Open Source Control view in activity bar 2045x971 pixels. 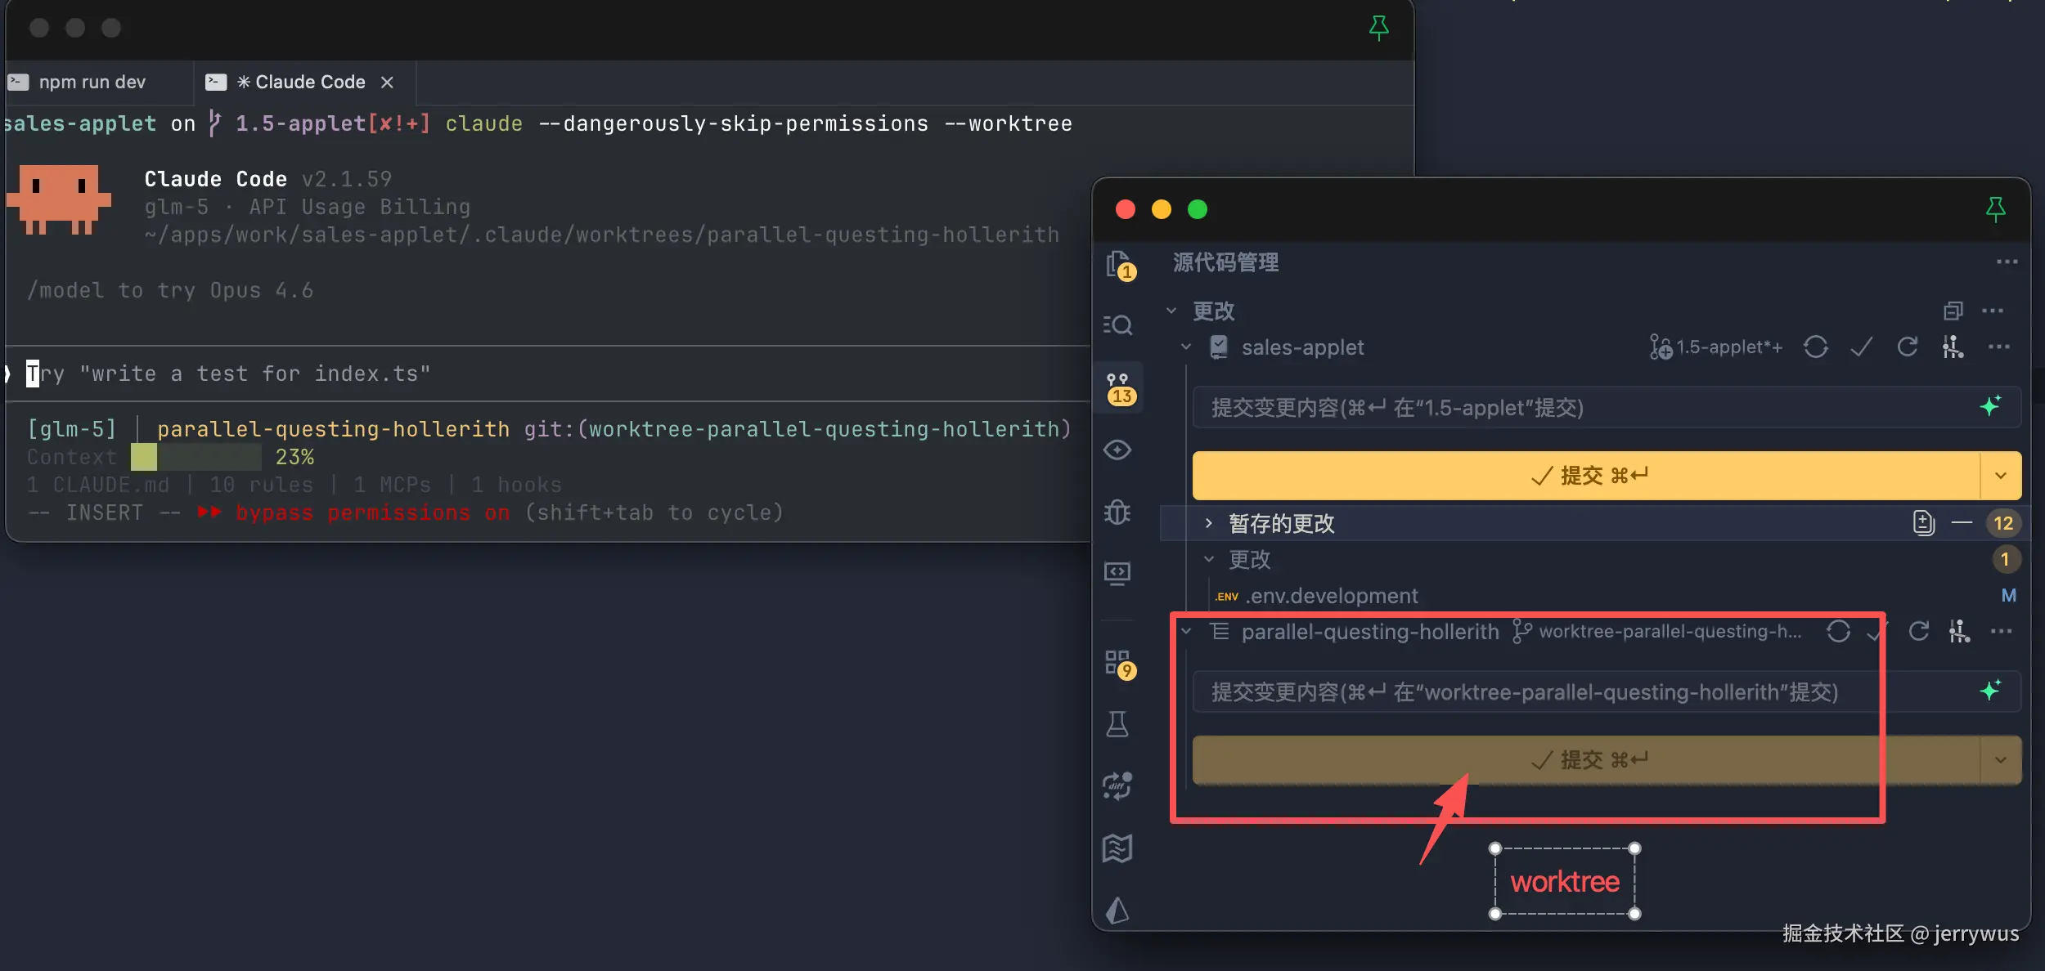[x=1118, y=387]
